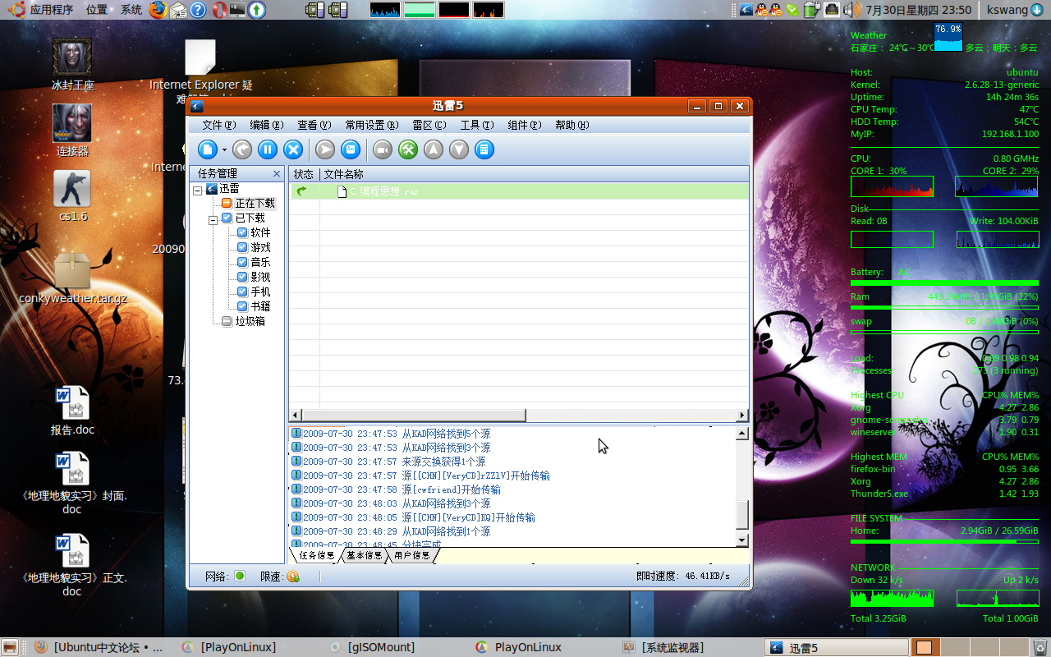Move task down with the down-arrow icon
1051x657 pixels.
point(459,149)
